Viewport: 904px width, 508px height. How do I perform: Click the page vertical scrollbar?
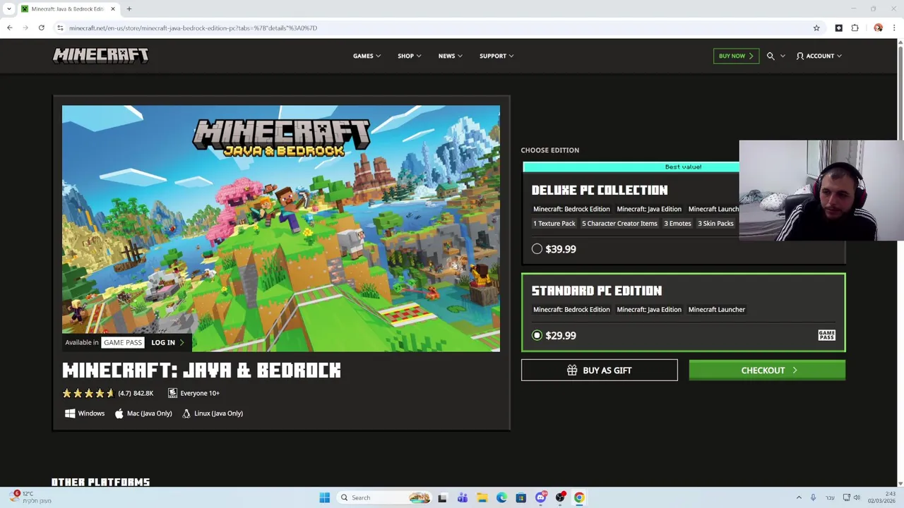pos(900,262)
